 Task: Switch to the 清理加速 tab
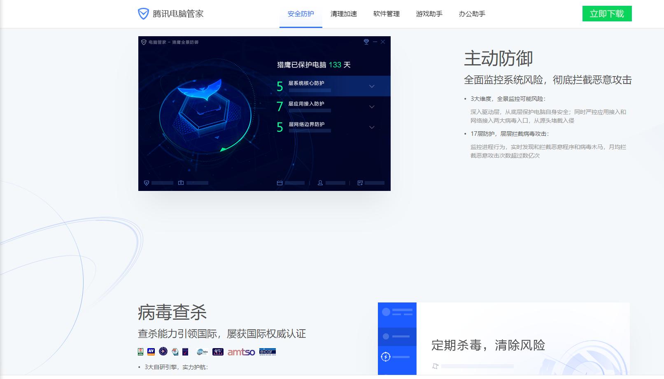point(344,14)
